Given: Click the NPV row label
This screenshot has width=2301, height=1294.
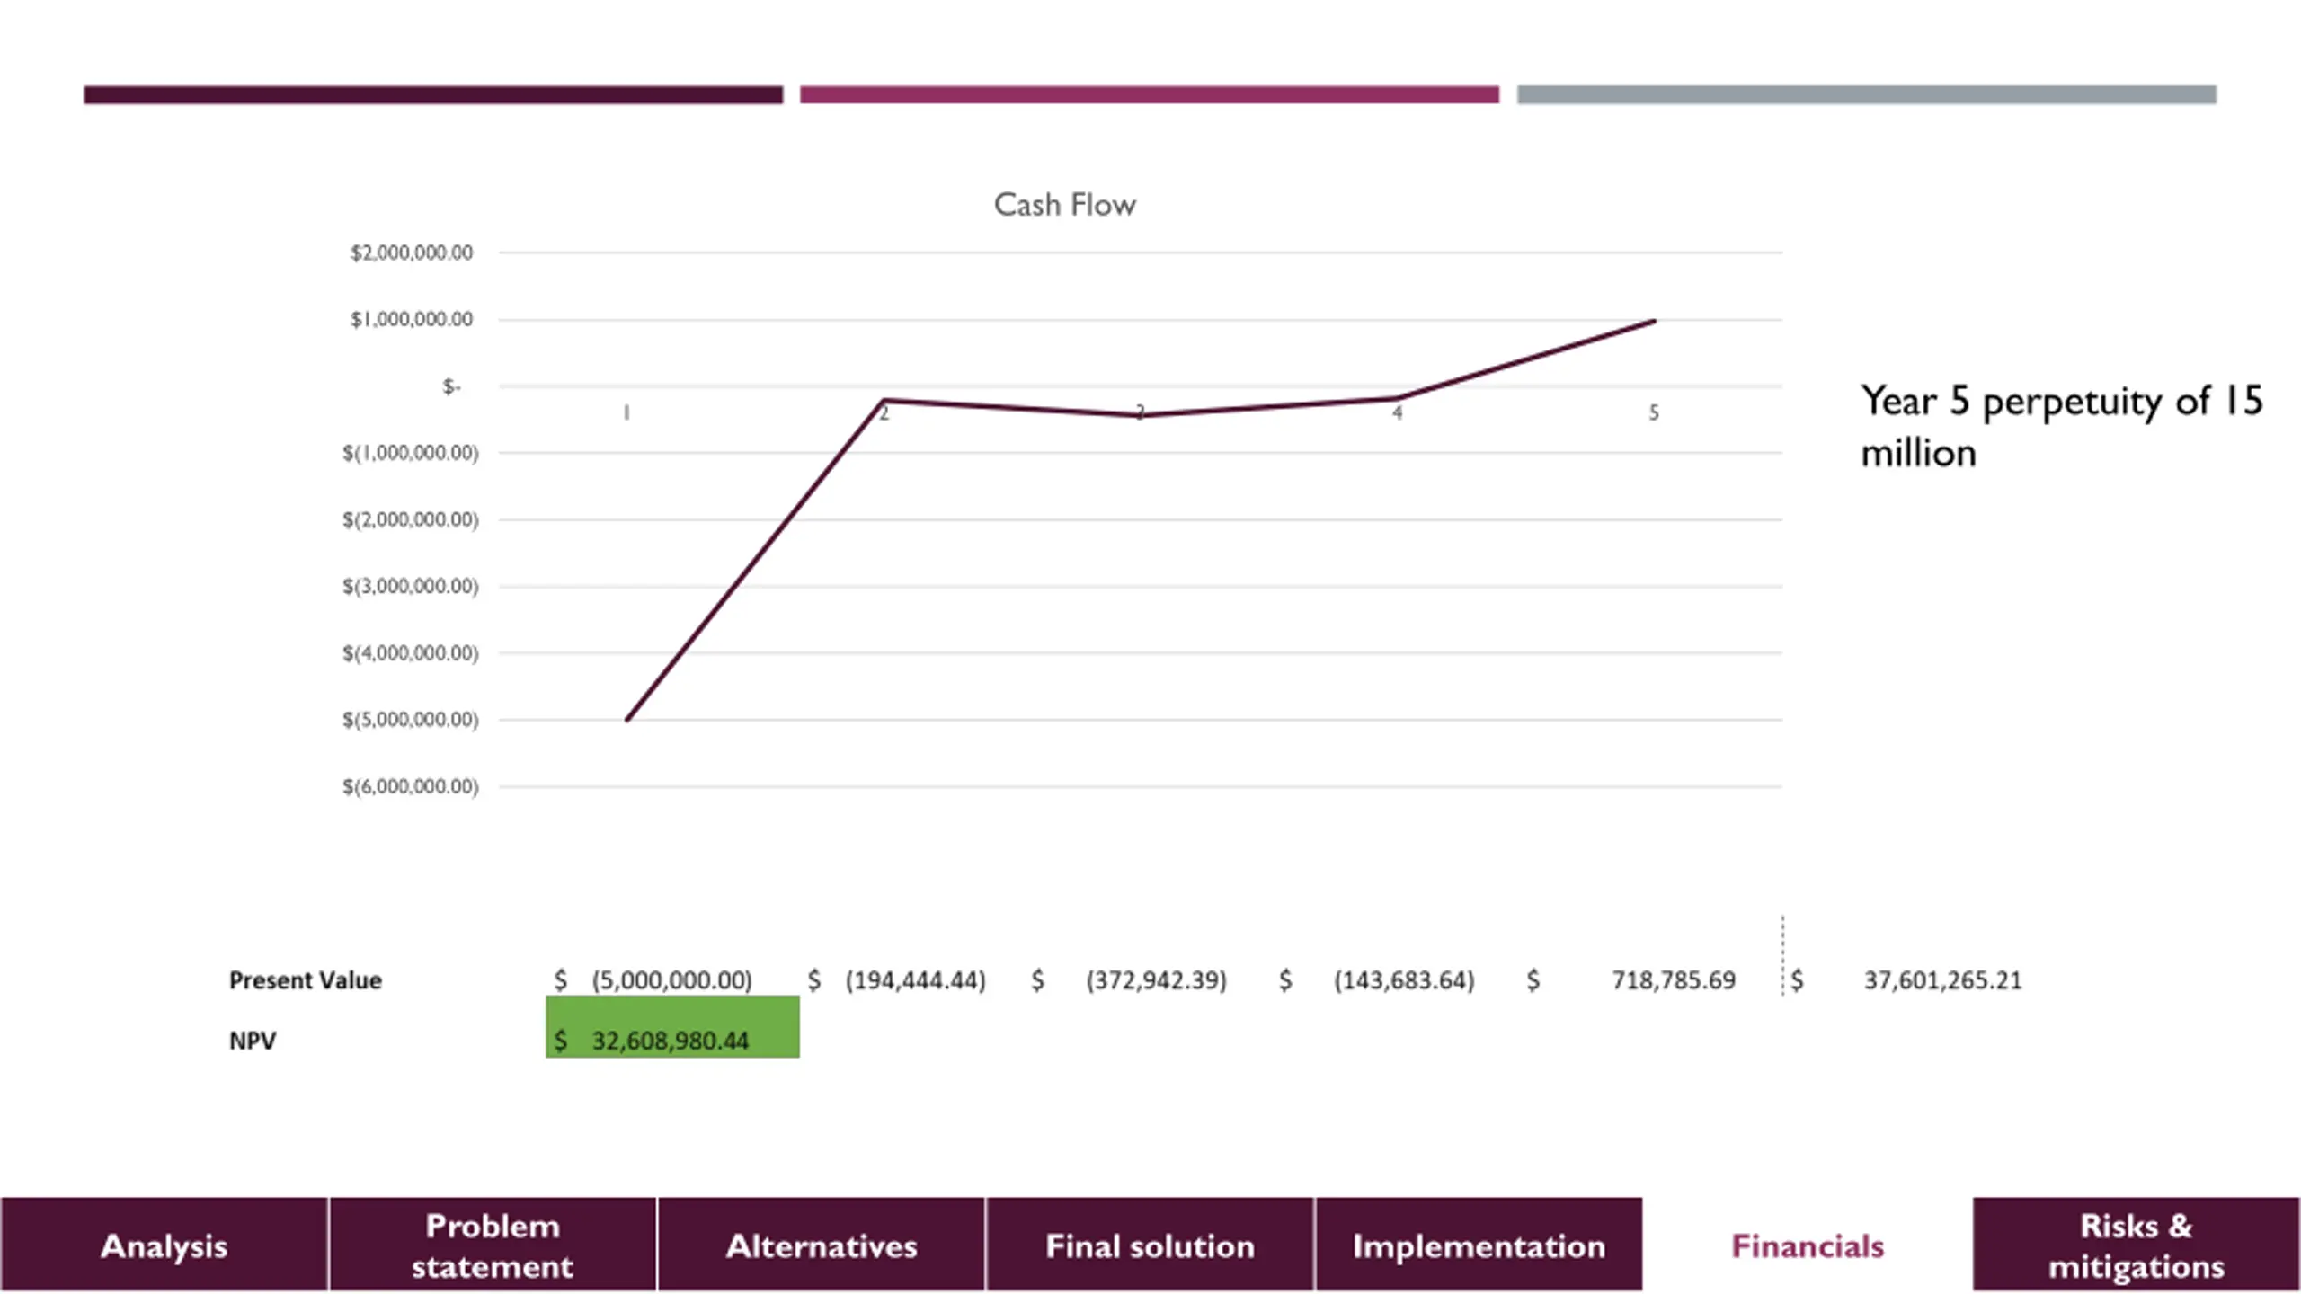Looking at the screenshot, I should click(x=253, y=1041).
